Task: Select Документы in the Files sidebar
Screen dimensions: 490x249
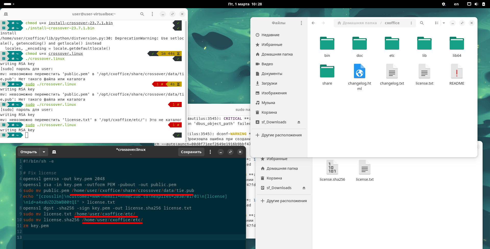Action: click(272, 74)
